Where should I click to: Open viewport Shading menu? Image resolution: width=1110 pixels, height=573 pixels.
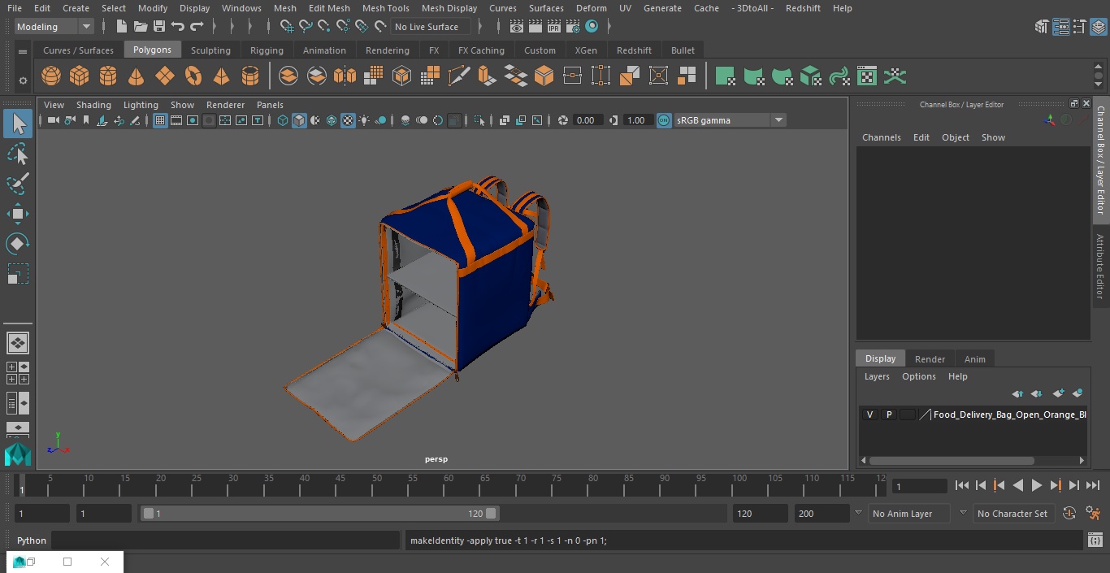[93, 105]
